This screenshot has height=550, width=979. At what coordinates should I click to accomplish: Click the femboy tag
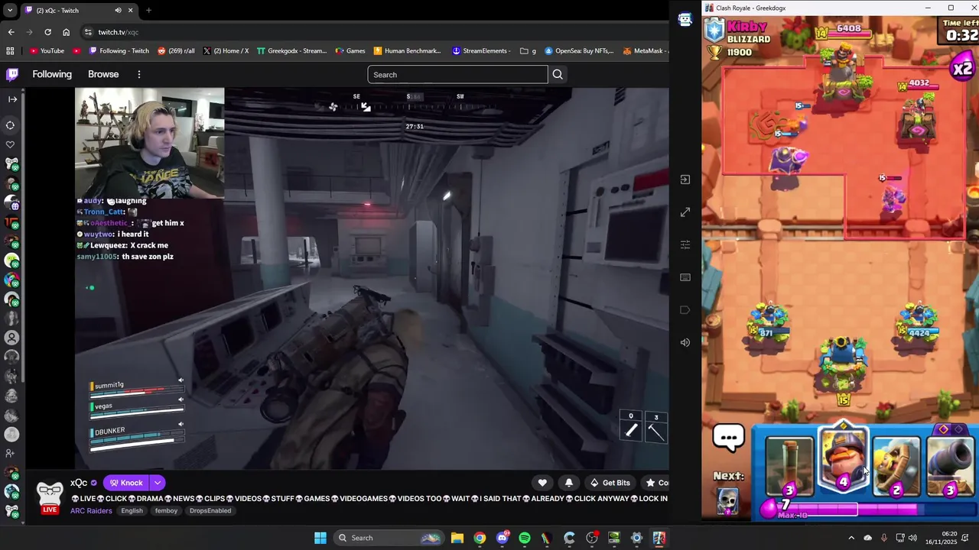166,510
